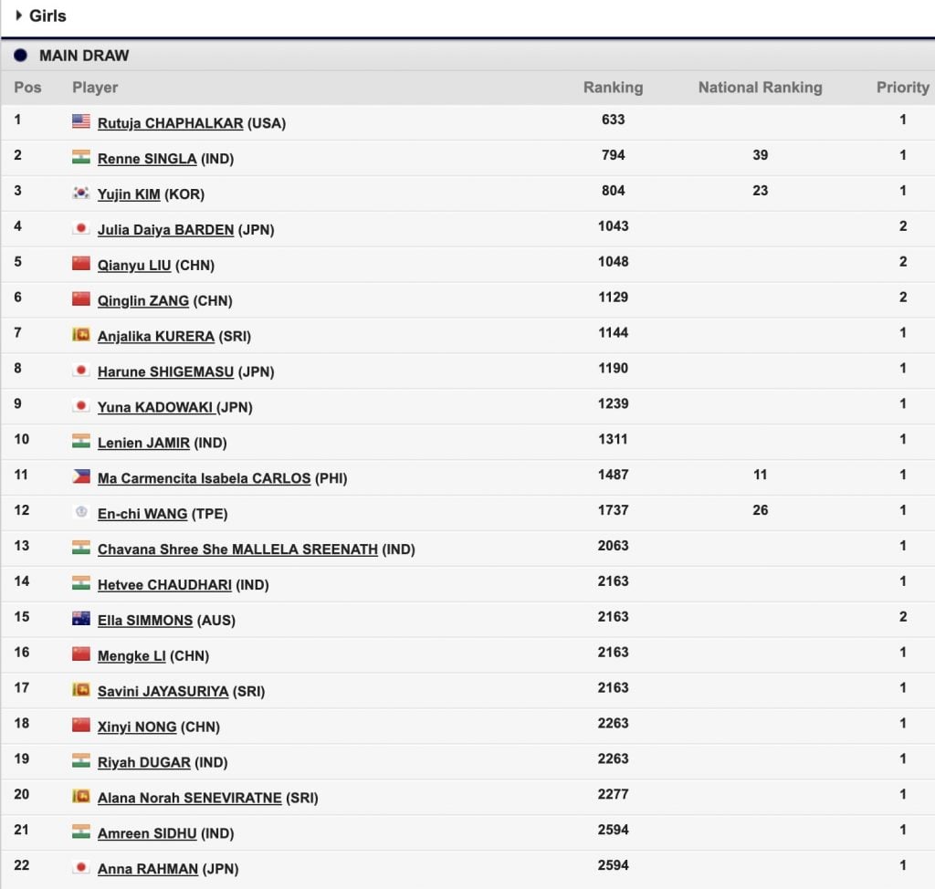Screen dimensions: 935x889
Task: Open Anjalika KURERA player link
Action: coord(156,336)
